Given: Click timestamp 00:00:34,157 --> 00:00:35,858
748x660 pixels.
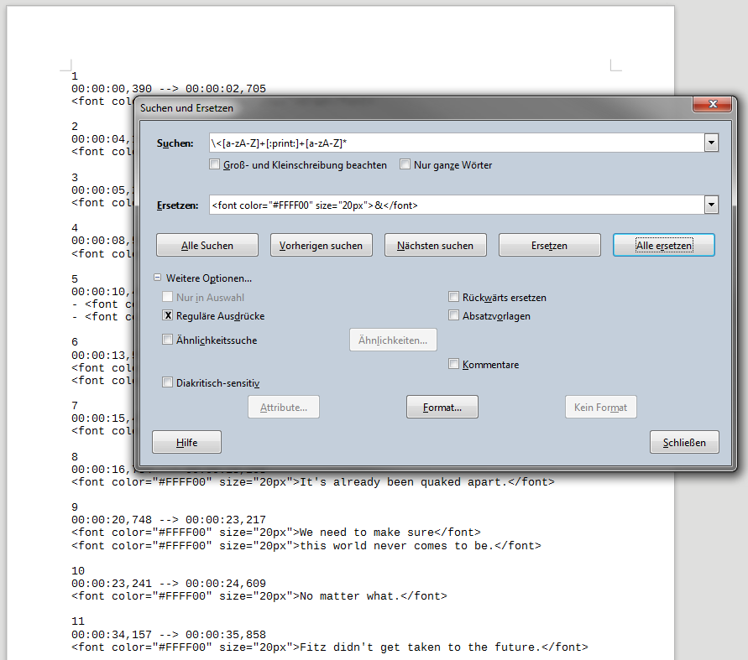Looking at the screenshot, I should tap(169, 635).
